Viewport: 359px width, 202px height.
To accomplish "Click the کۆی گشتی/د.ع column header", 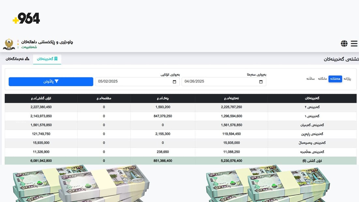I will (x=41, y=98).
